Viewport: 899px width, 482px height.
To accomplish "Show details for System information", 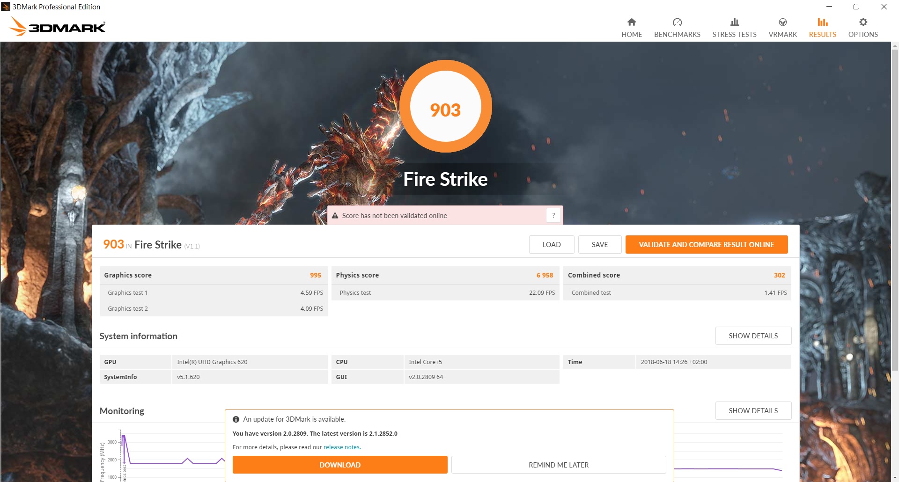I will tap(753, 336).
